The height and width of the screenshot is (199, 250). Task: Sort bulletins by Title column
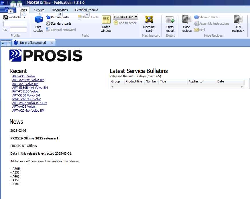[x=173, y=81]
